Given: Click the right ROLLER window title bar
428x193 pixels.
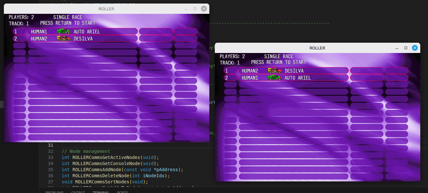Looking at the screenshot, I should [x=317, y=48].
